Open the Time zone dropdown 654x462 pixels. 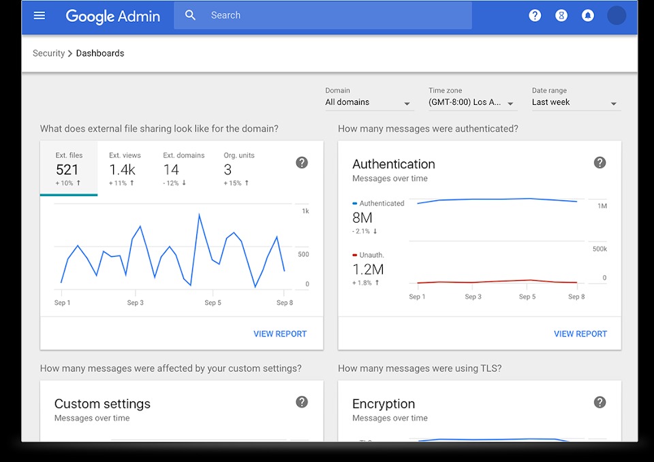point(470,102)
